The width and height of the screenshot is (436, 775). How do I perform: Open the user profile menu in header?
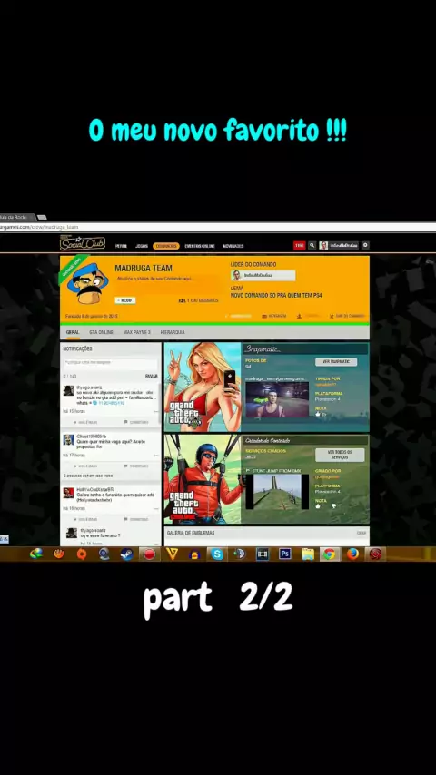point(339,245)
